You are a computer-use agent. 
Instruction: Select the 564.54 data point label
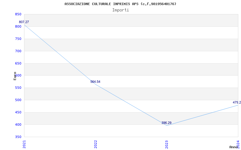(95, 82)
